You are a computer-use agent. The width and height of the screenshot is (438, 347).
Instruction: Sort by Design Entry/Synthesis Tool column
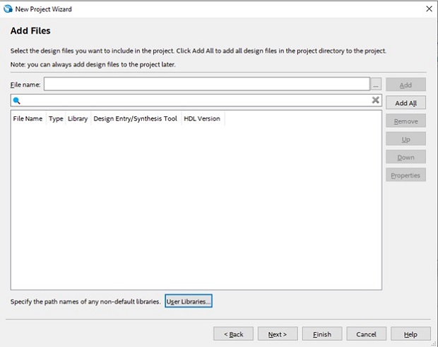click(x=135, y=118)
